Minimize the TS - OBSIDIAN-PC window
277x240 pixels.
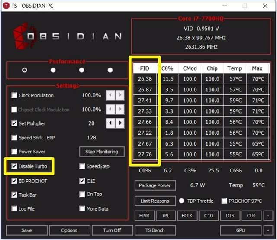(x=225, y=6)
